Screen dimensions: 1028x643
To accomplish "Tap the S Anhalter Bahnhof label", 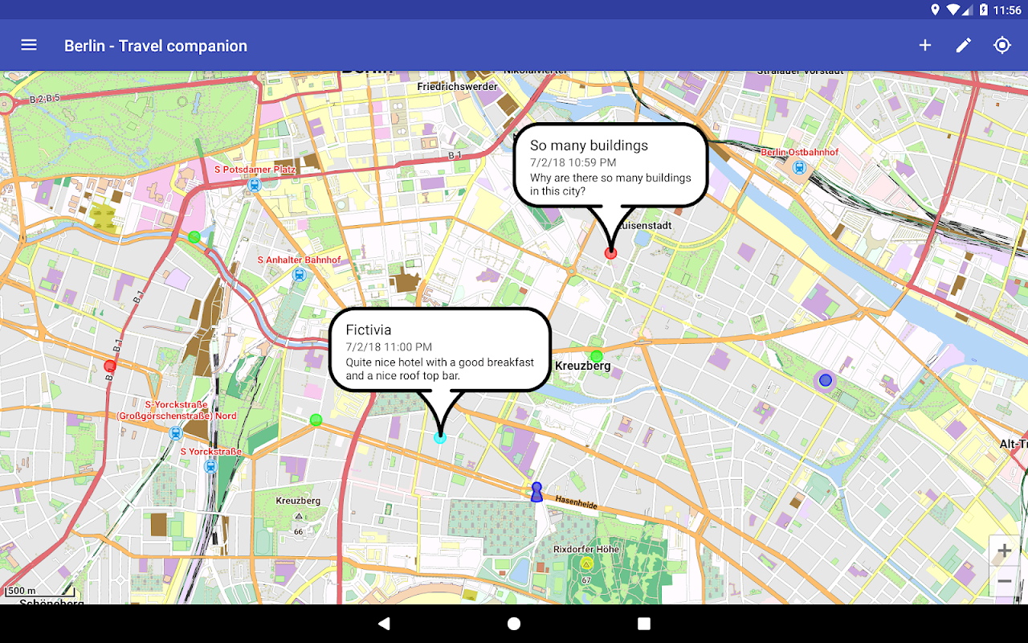I will [299, 260].
